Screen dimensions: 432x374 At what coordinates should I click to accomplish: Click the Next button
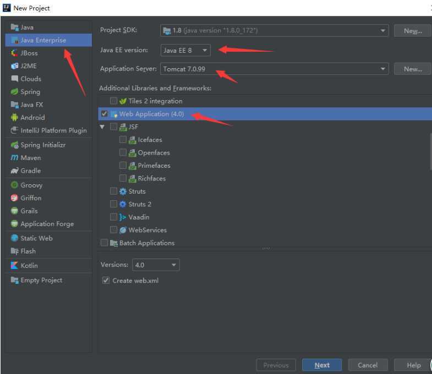[x=322, y=365]
